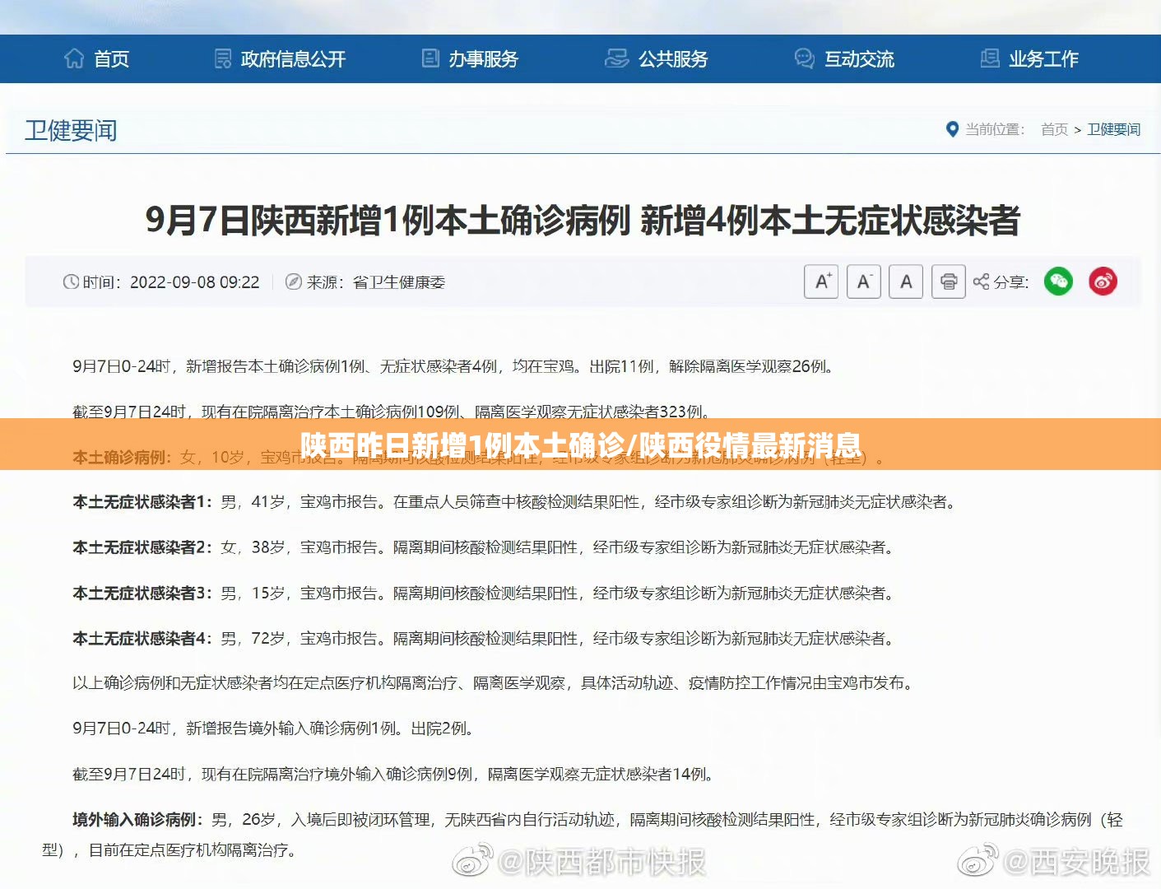This screenshot has width=1161, height=889.
Task: Click the 本土无症状感染者3 paragraph label
Action: [143, 593]
